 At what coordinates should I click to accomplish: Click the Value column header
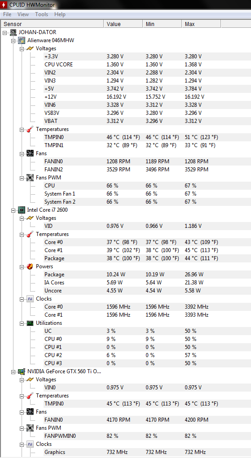[x=123, y=24]
